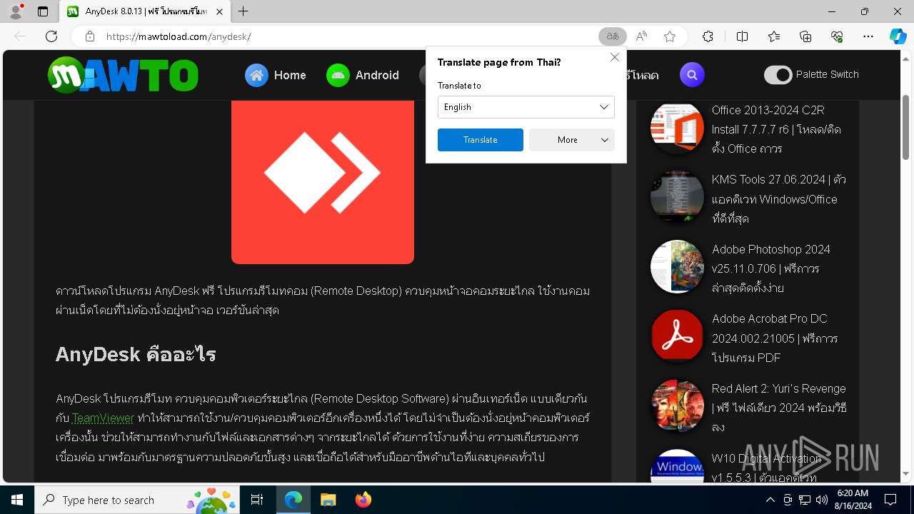Close the AnyDesk 8.0.13 tab
The width and height of the screenshot is (914, 514).
pos(219,11)
